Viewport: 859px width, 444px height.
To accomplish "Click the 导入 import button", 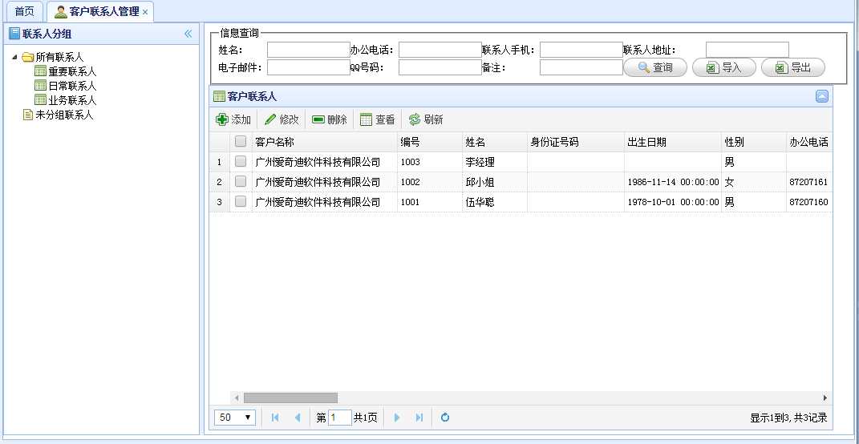I will [724, 67].
